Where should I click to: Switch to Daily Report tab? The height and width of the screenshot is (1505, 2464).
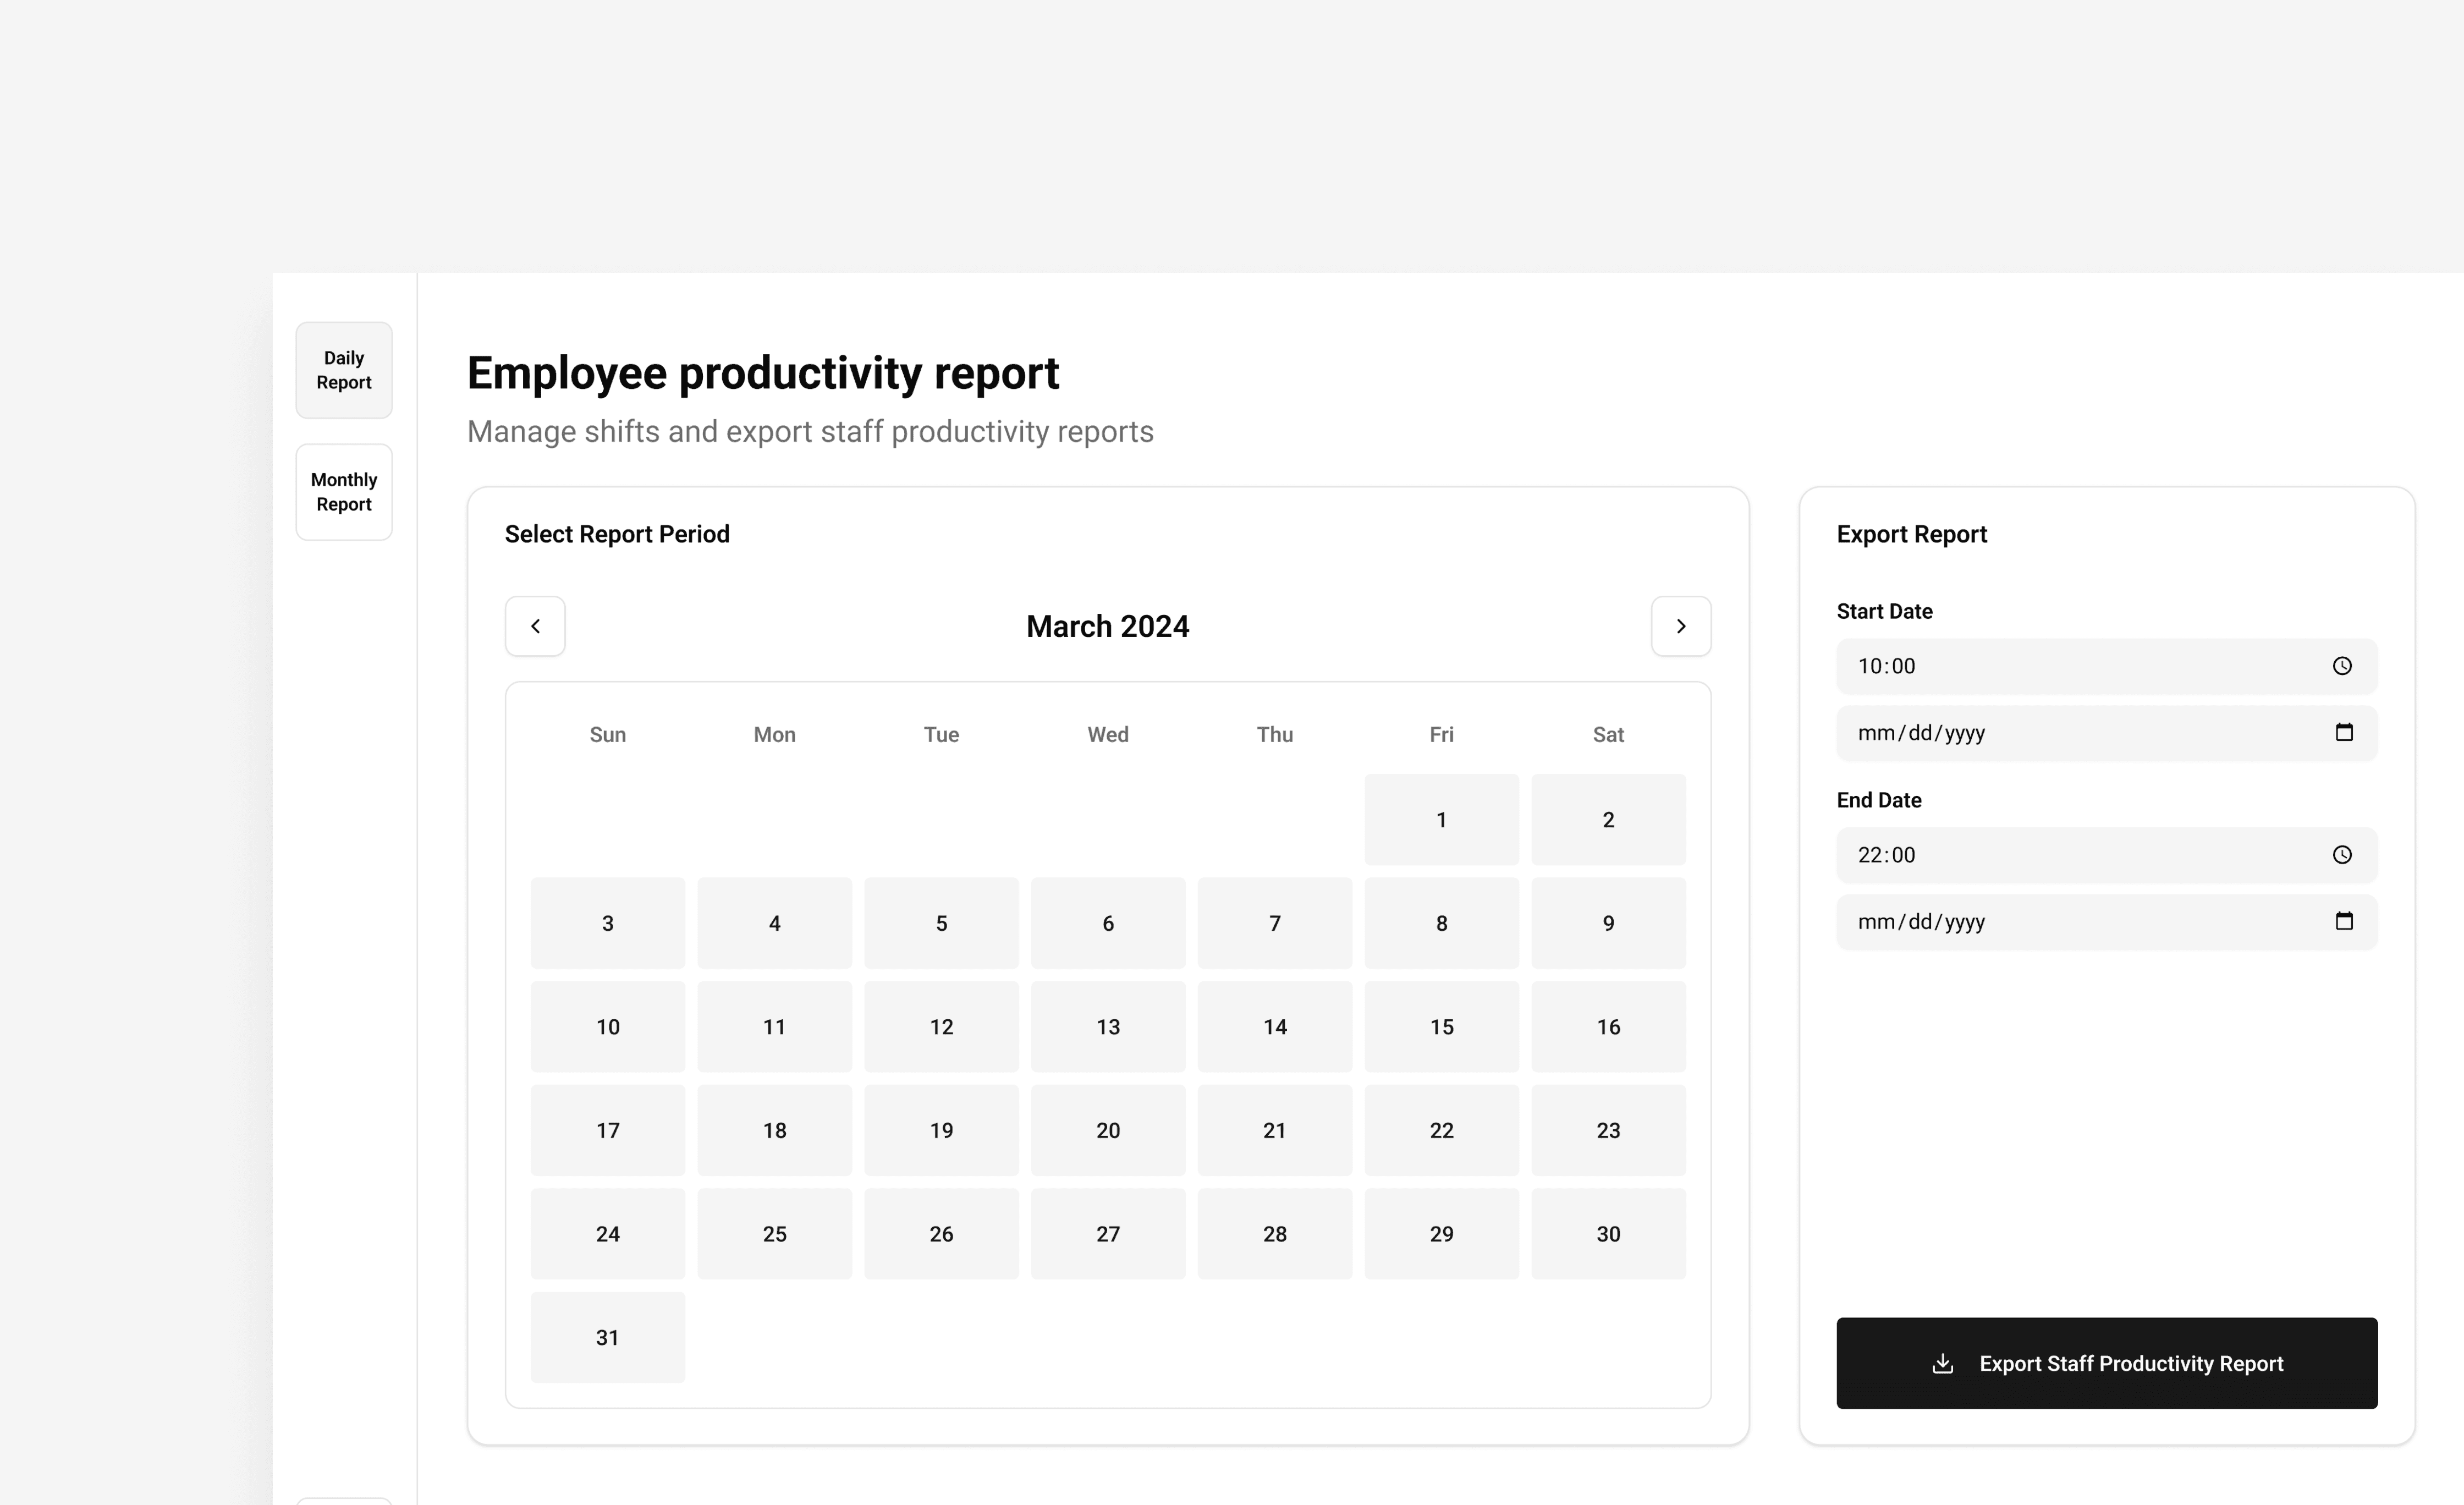[x=344, y=370]
